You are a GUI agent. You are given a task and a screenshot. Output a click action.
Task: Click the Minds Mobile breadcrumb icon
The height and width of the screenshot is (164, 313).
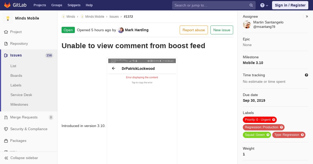tap(82, 17)
